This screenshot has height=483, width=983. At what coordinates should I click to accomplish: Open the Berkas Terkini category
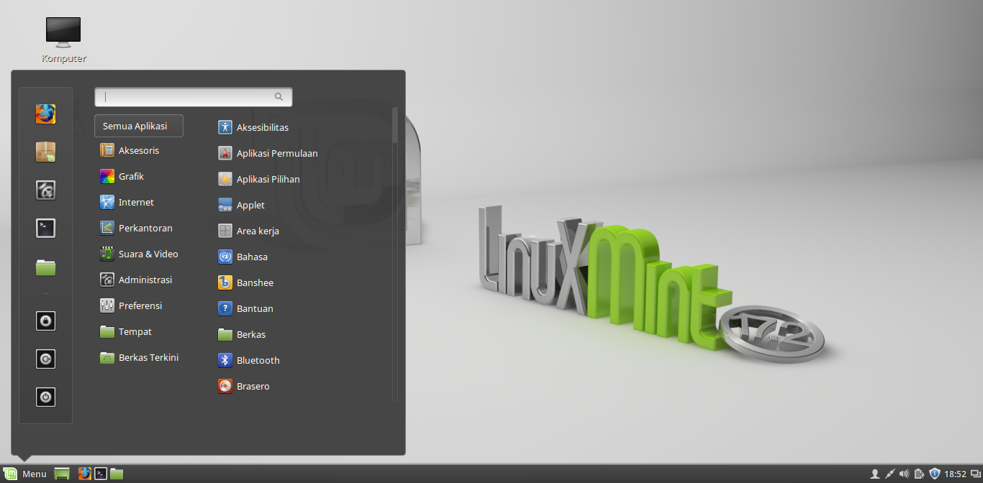[x=139, y=357]
